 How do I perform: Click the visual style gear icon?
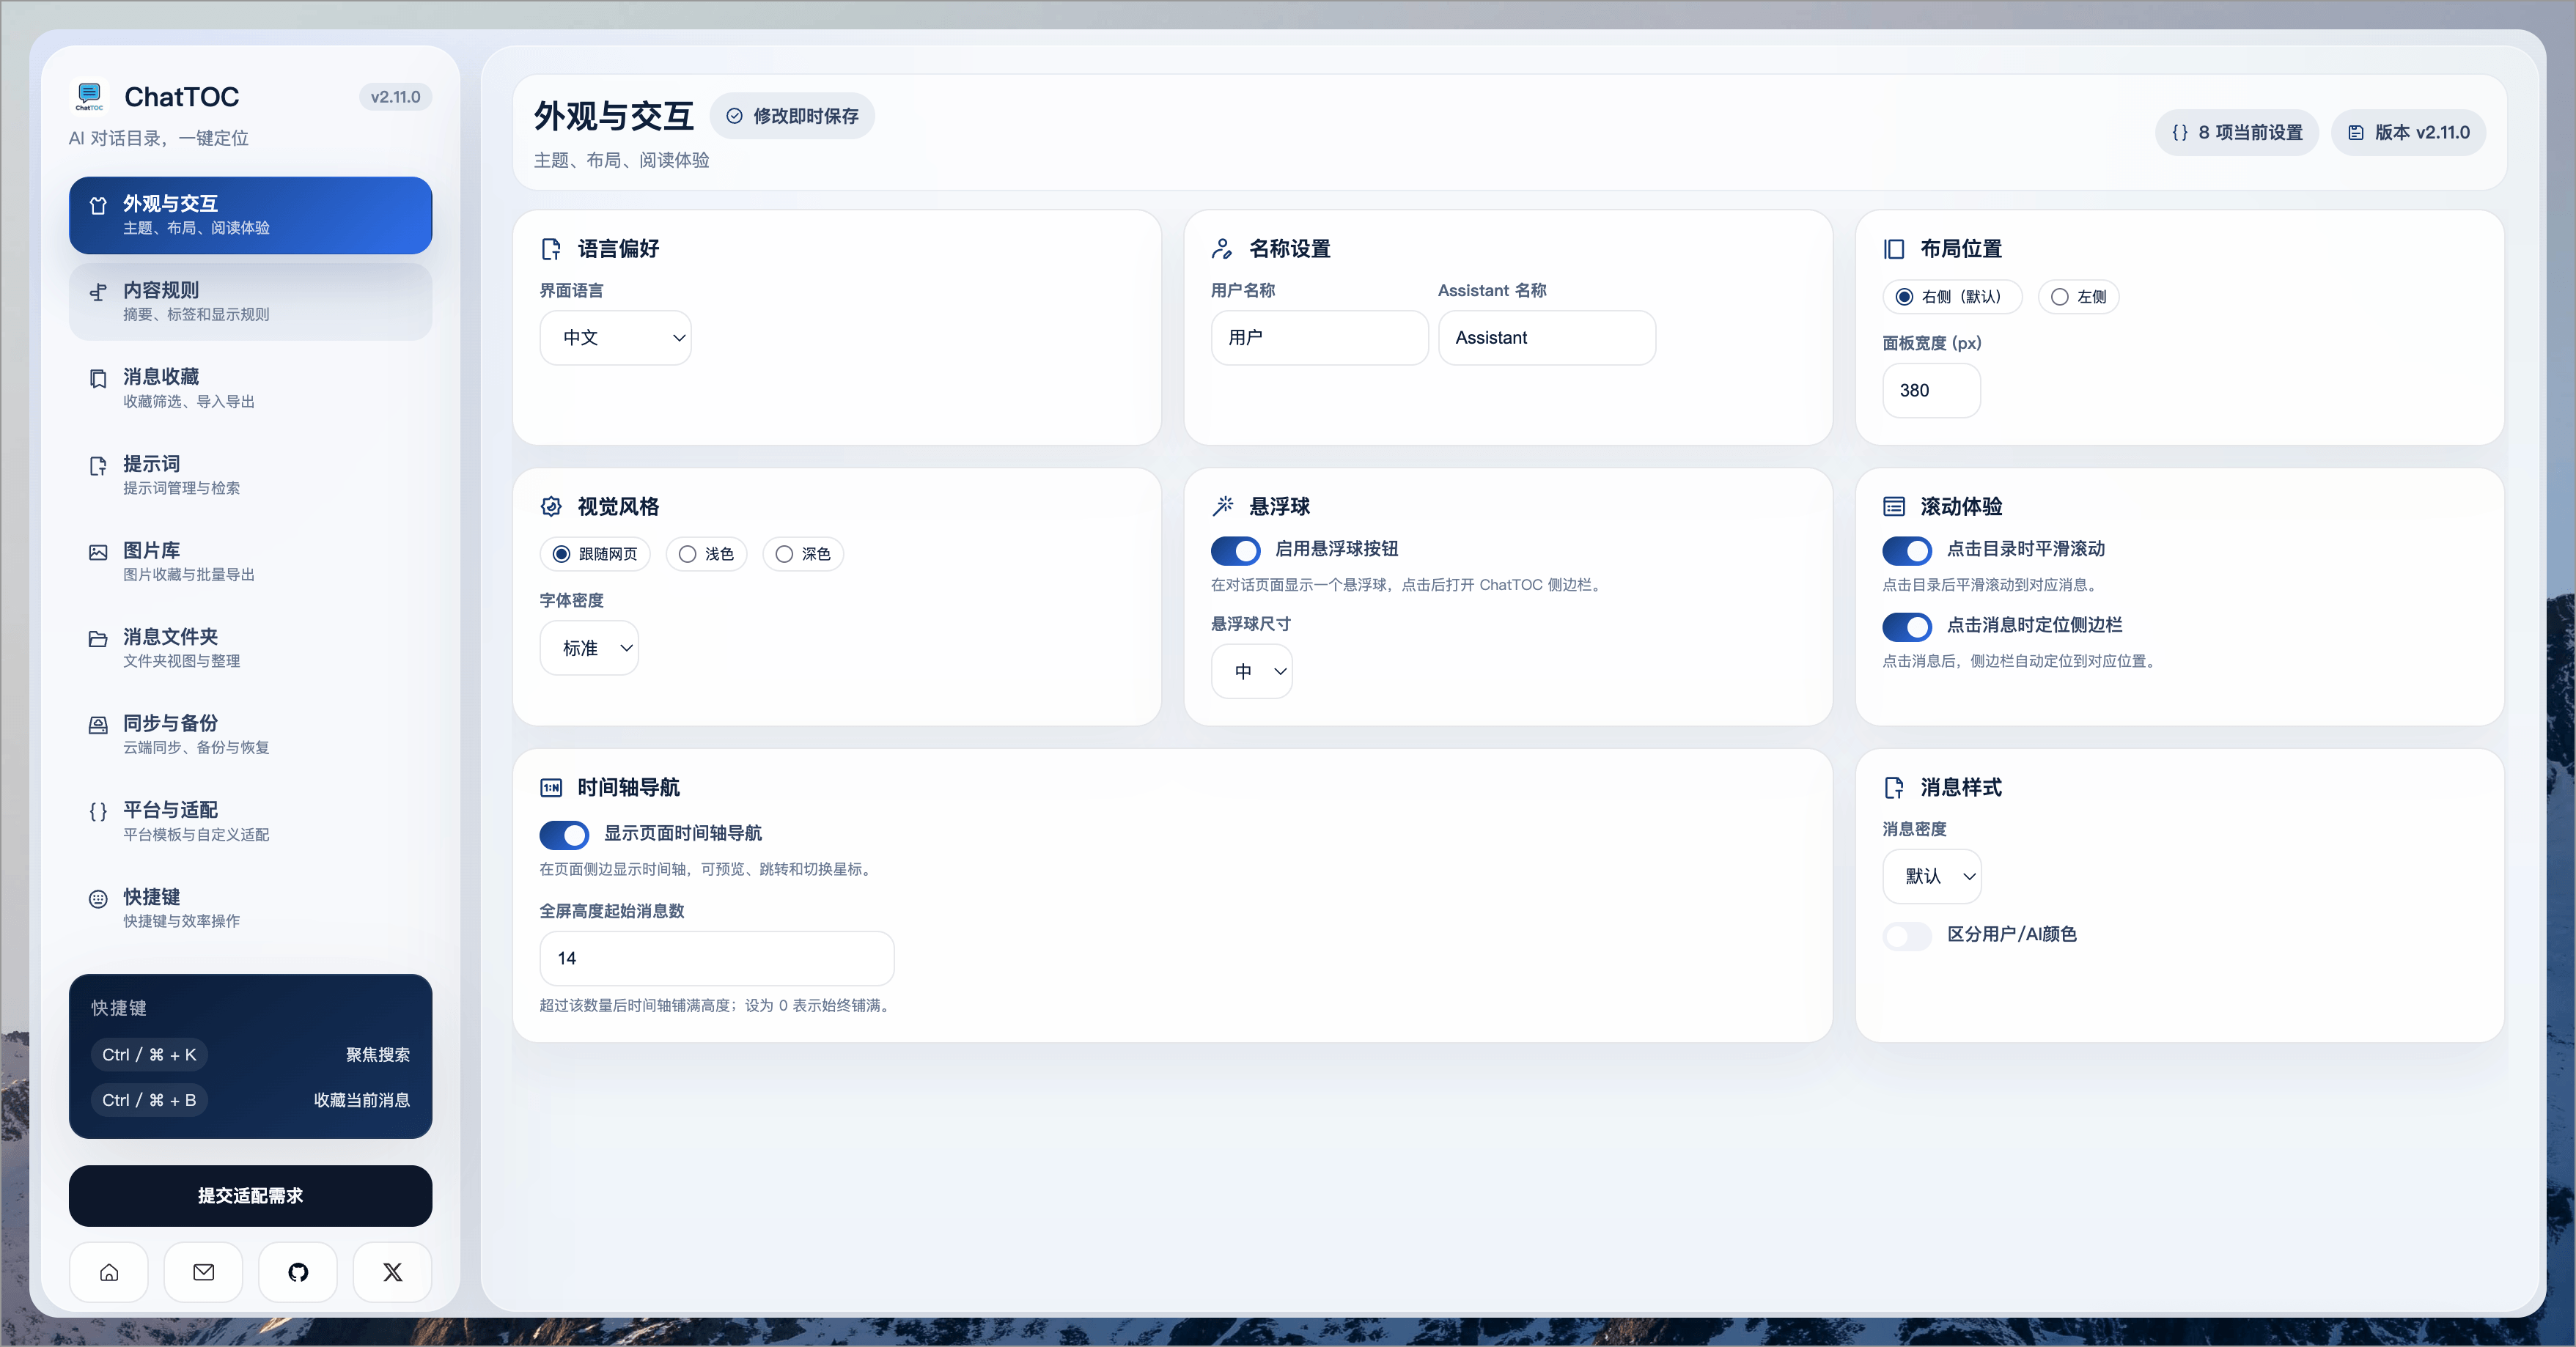tap(551, 507)
